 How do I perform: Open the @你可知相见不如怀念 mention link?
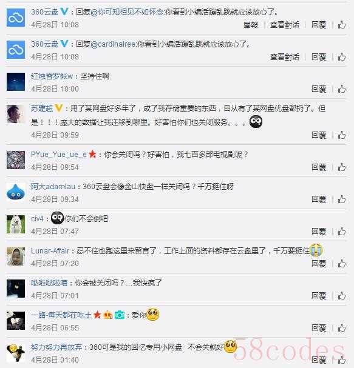[x=127, y=12]
